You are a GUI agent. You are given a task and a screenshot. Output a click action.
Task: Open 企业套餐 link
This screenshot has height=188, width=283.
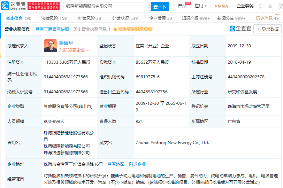click(245, 6)
